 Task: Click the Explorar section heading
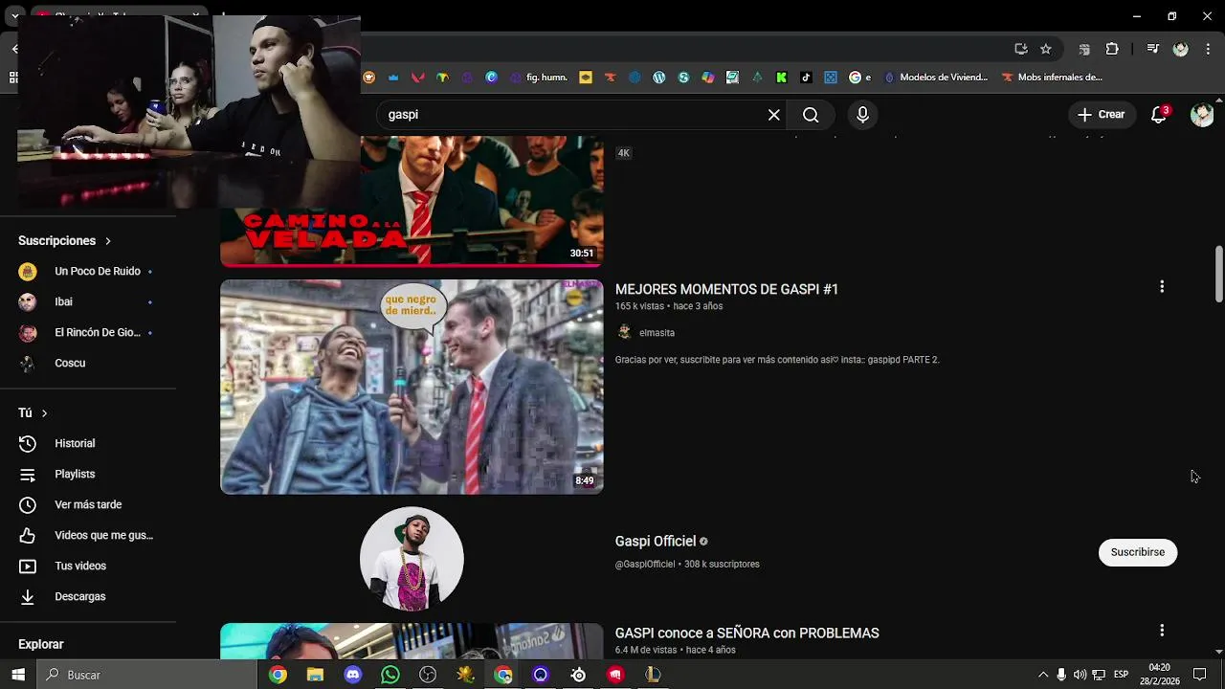(41, 645)
